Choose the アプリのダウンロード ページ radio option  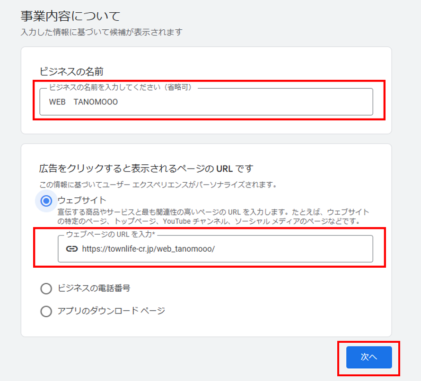click(x=46, y=311)
